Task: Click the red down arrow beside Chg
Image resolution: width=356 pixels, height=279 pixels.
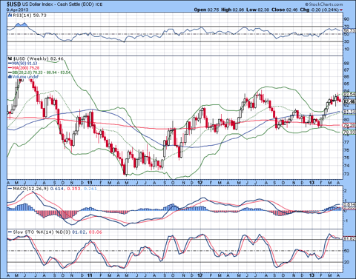Action: 341,10
